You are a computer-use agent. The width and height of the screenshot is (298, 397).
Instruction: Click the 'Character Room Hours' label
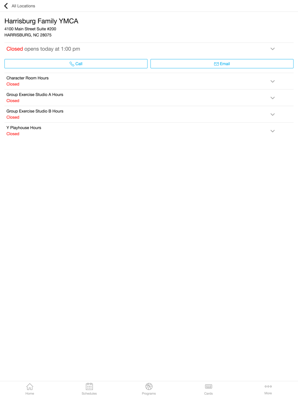pos(27,78)
